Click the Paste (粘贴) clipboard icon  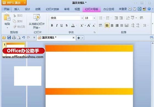click(7, 17)
